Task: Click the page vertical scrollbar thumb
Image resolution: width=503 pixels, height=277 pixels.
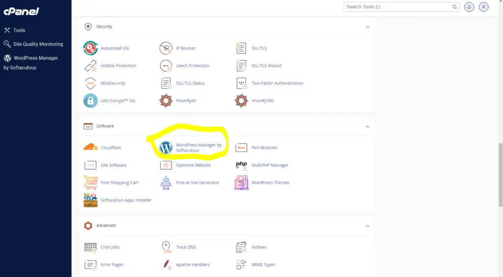Action: [501, 175]
